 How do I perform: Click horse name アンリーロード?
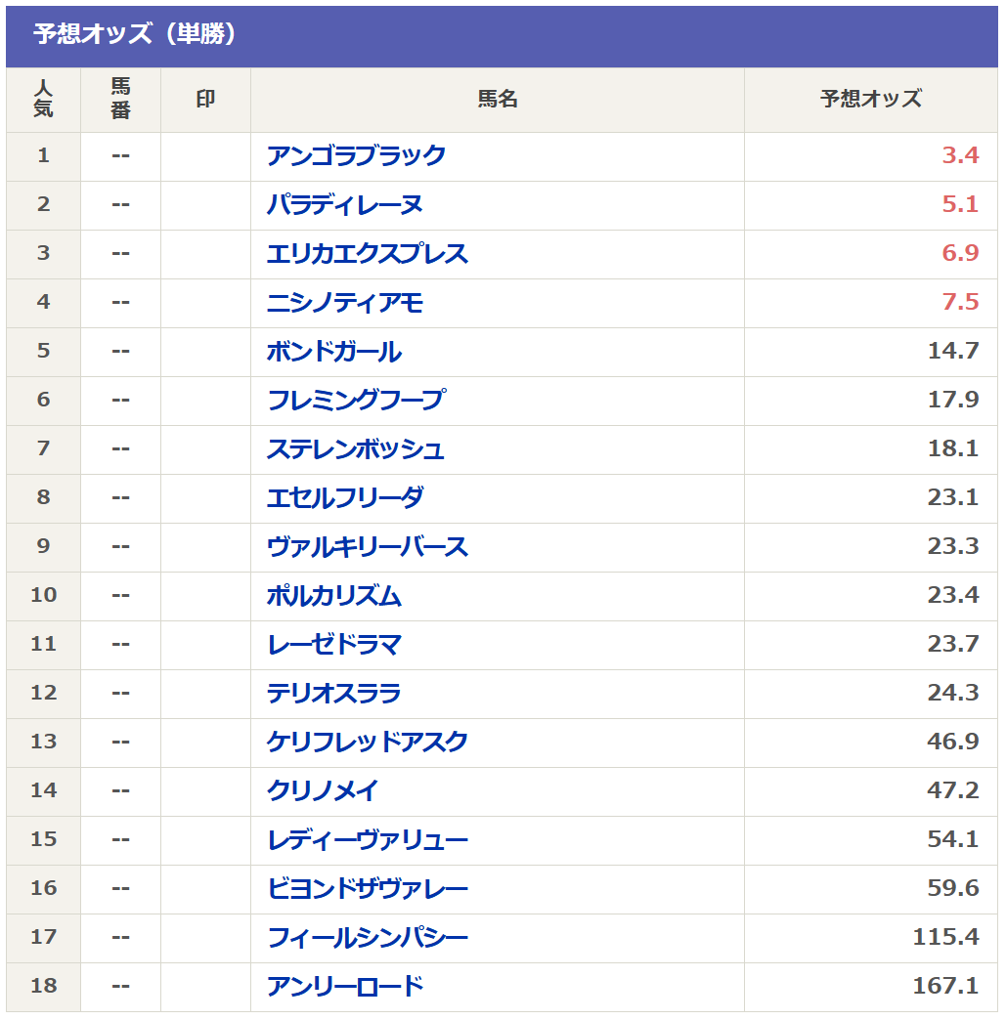(x=344, y=987)
